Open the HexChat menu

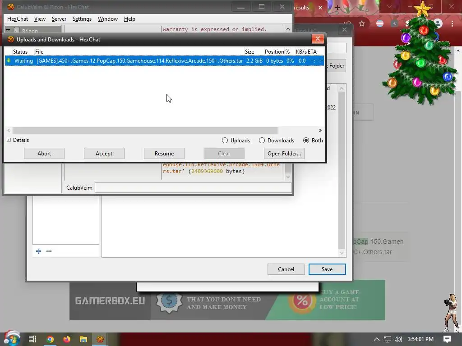click(x=18, y=19)
